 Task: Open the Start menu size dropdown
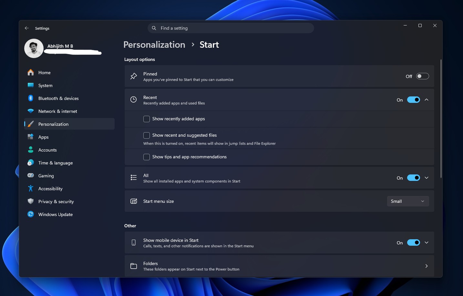click(408, 201)
